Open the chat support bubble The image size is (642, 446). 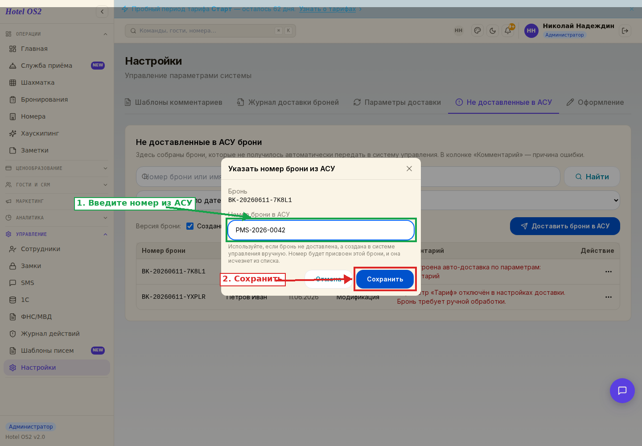(x=622, y=391)
